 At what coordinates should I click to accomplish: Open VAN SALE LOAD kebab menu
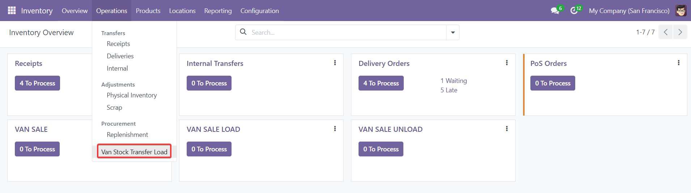335,129
